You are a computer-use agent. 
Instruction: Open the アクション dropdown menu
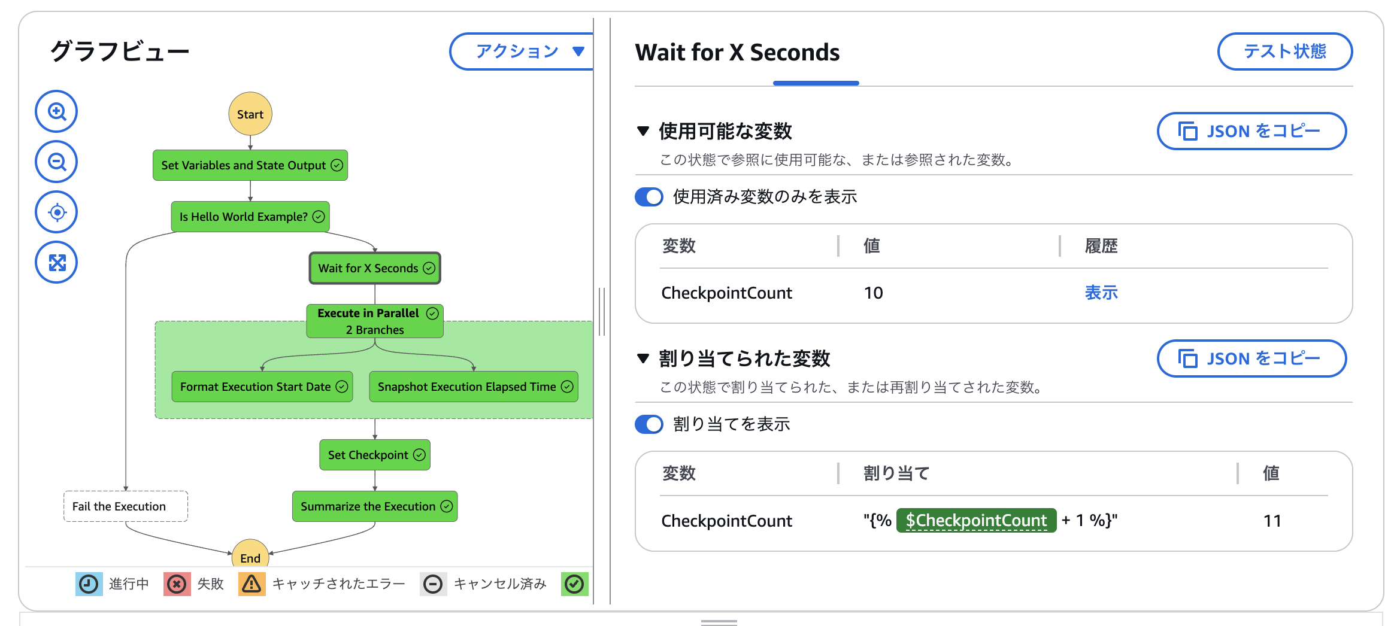pyautogui.click(x=522, y=52)
